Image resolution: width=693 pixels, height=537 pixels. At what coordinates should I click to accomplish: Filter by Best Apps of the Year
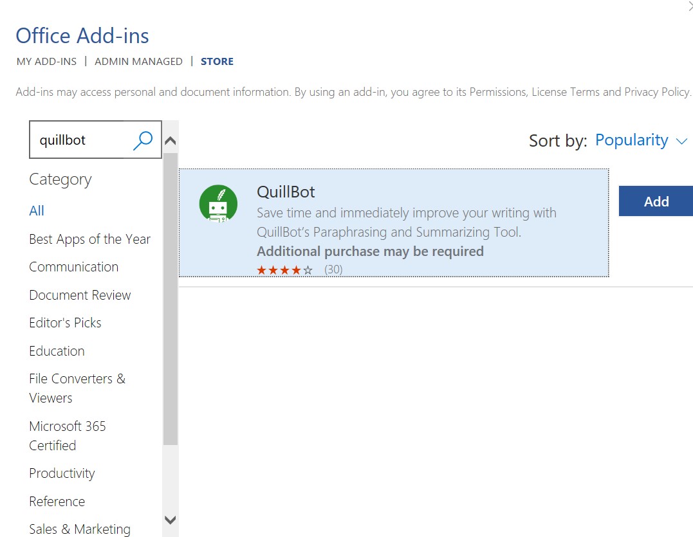tap(89, 239)
